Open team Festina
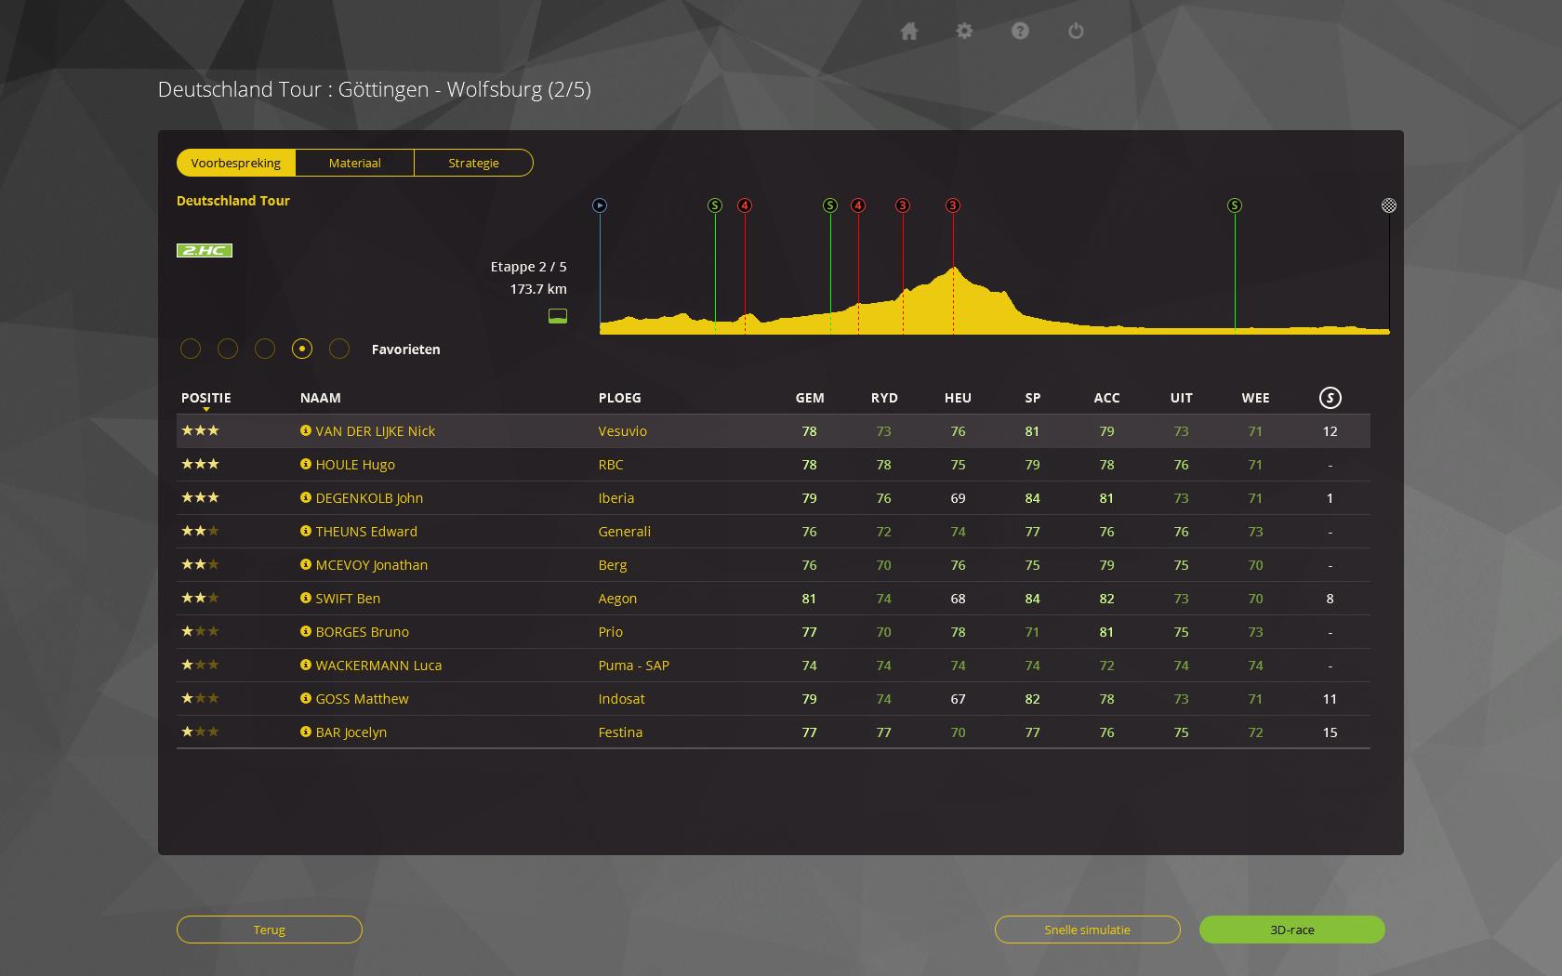The width and height of the screenshot is (1562, 976). (620, 732)
